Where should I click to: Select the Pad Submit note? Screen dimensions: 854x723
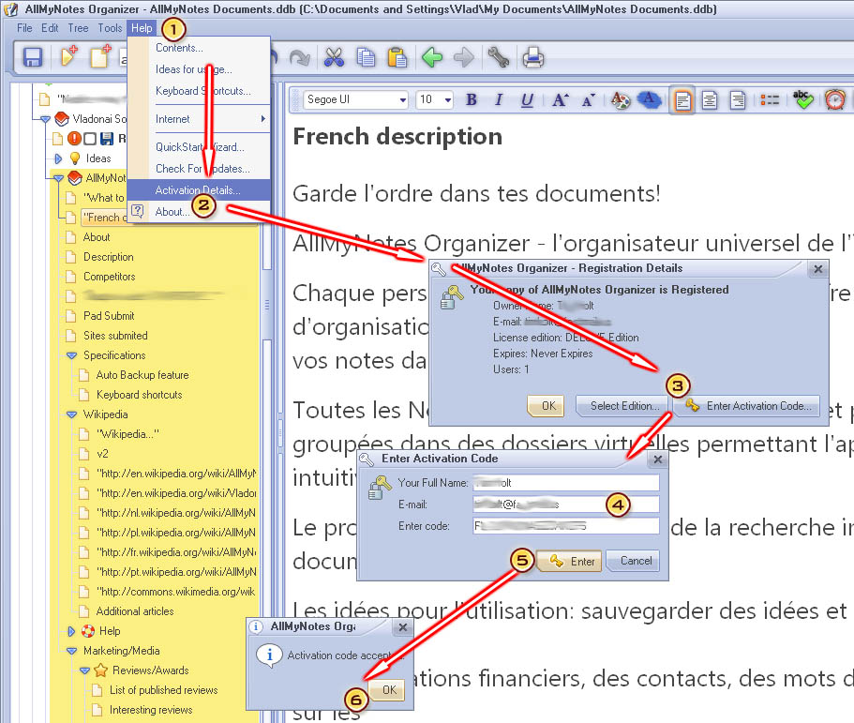[x=109, y=316]
